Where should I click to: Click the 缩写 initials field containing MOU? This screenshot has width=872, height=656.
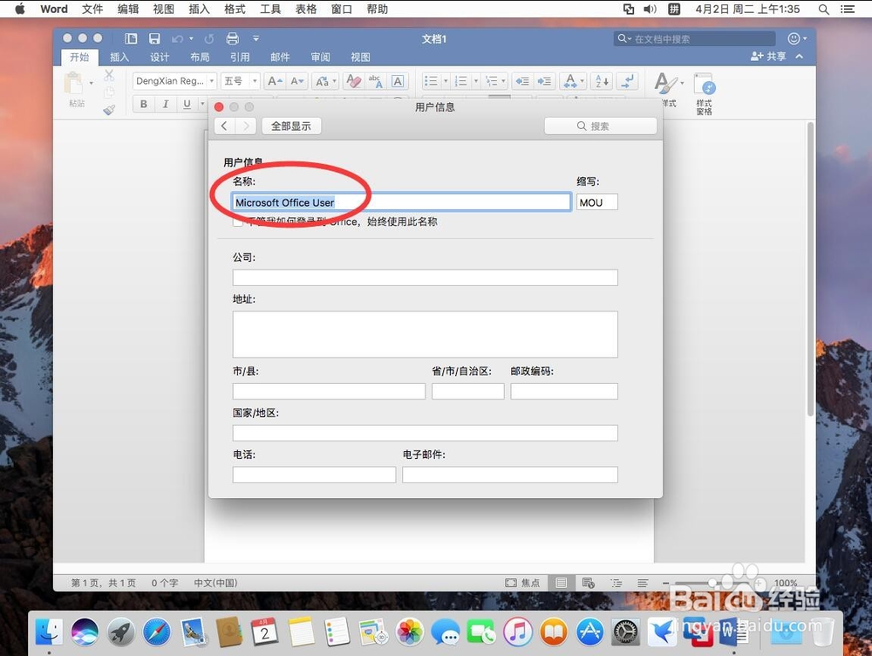[x=596, y=202]
